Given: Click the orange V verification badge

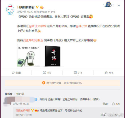Looking at the screenshot, I should tap(37, 7).
